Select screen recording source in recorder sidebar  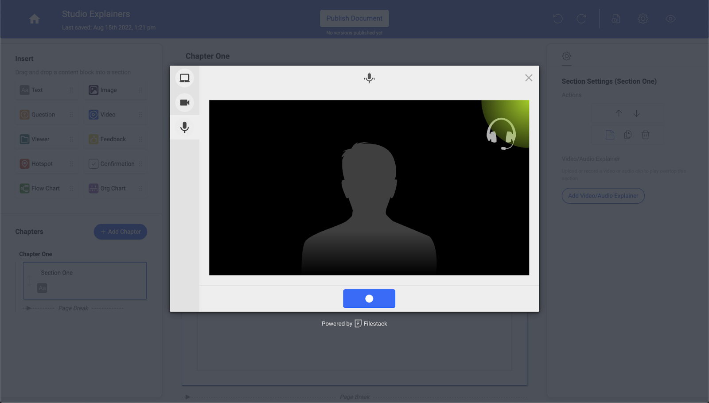click(185, 78)
